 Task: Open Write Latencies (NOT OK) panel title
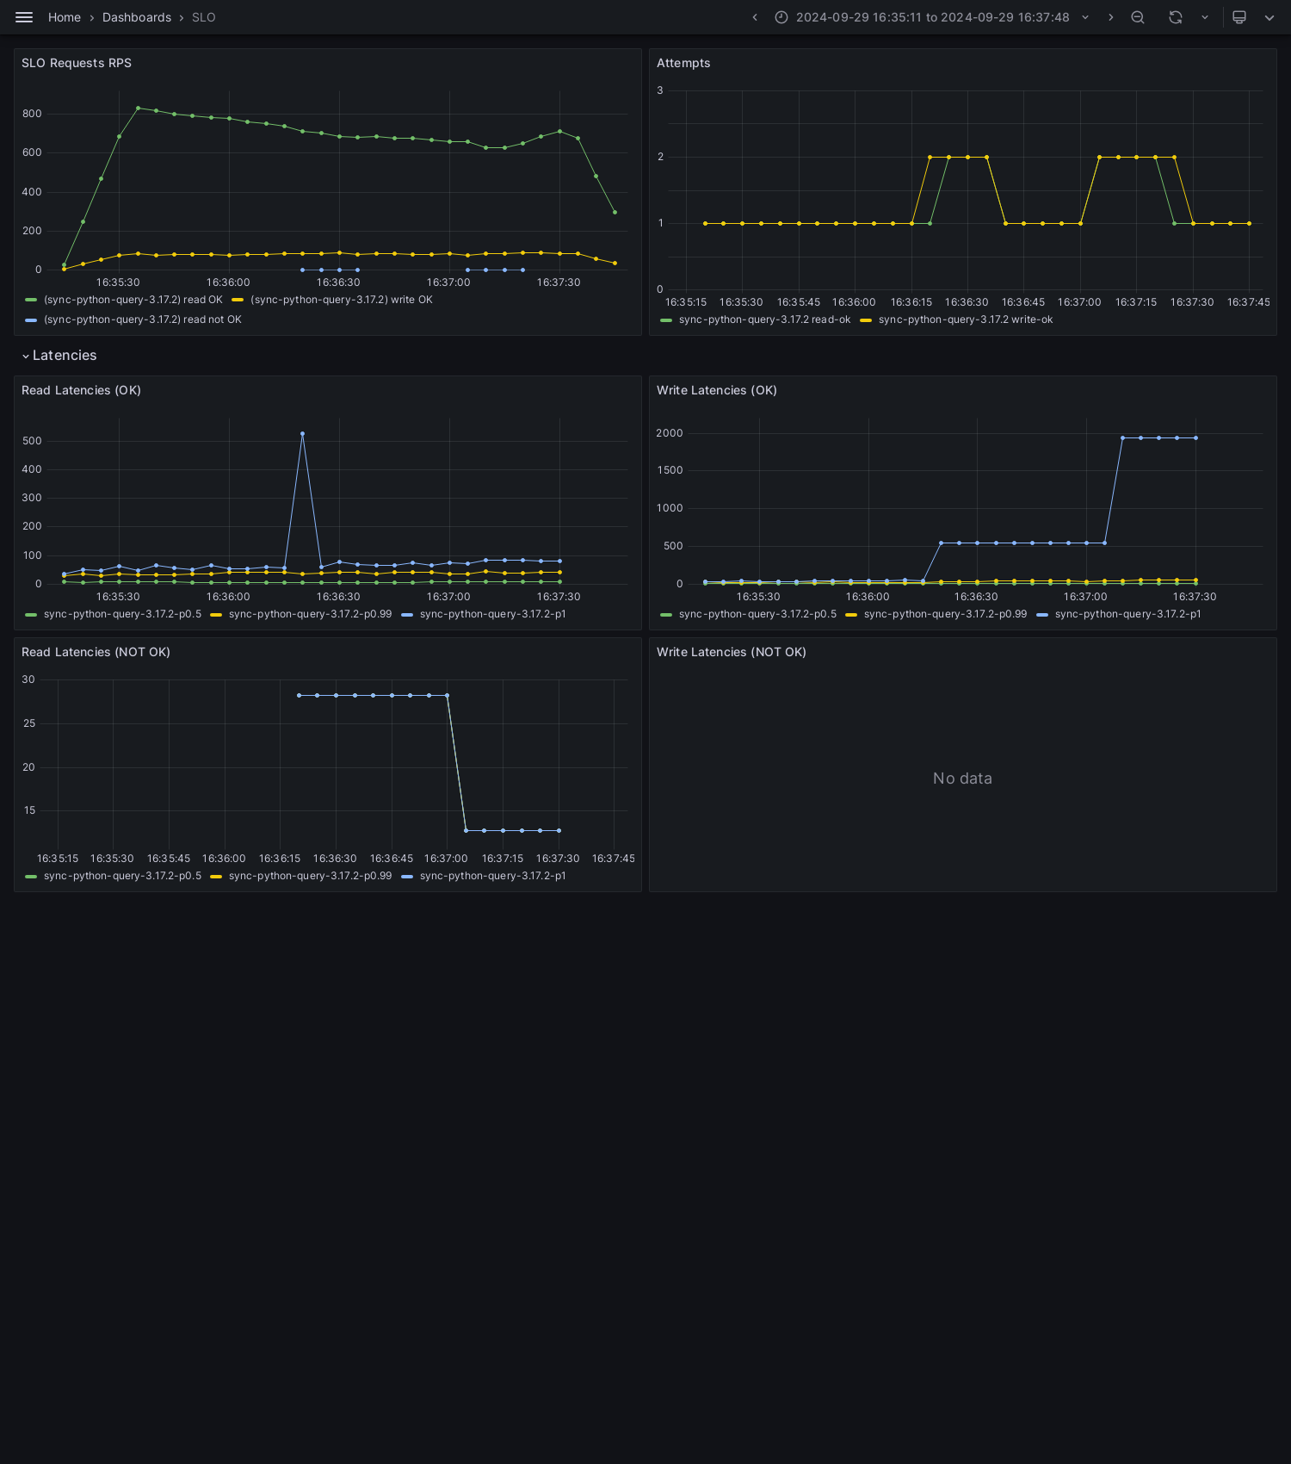click(732, 652)
